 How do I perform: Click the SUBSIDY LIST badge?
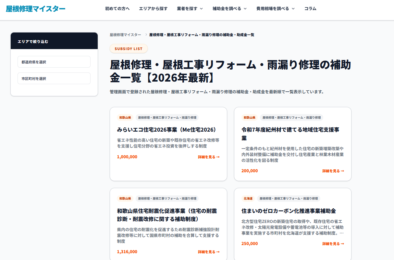[x=129, y=49]
